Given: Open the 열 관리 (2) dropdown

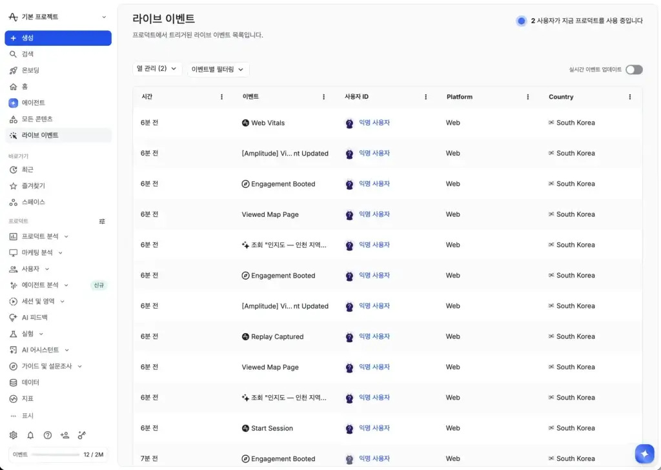Looking at the screenshot, I should click(x=157, y=68).
